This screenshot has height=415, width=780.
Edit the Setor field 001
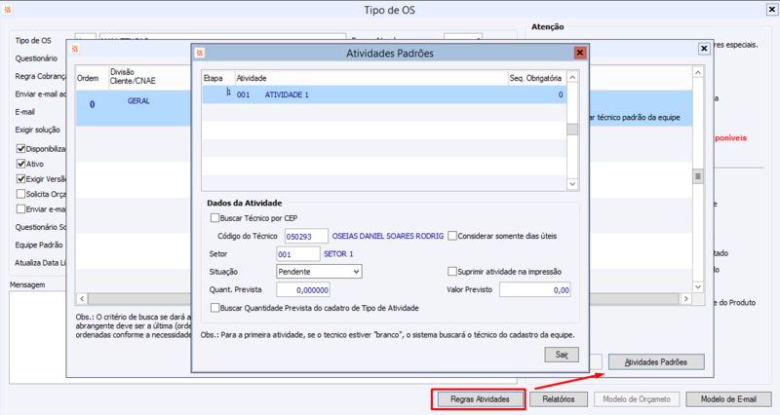coord(298,254)
